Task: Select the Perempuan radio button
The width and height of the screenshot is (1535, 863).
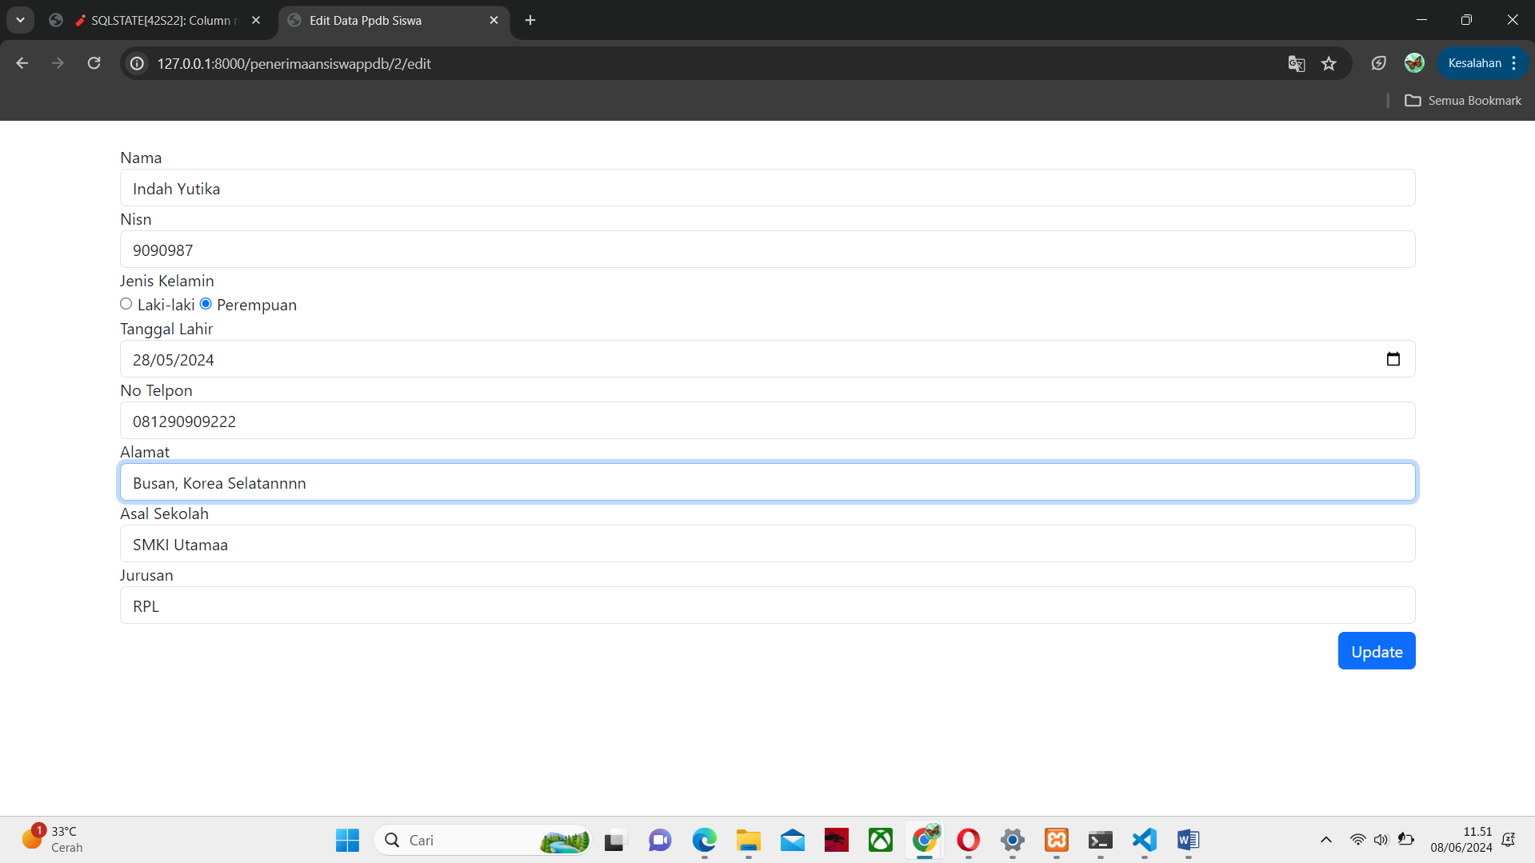Action: [x=206, y=304]
